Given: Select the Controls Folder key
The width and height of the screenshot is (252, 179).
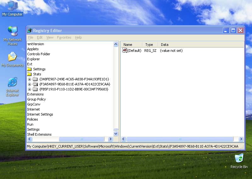Looking at the screenshot, I should [38, 54].
